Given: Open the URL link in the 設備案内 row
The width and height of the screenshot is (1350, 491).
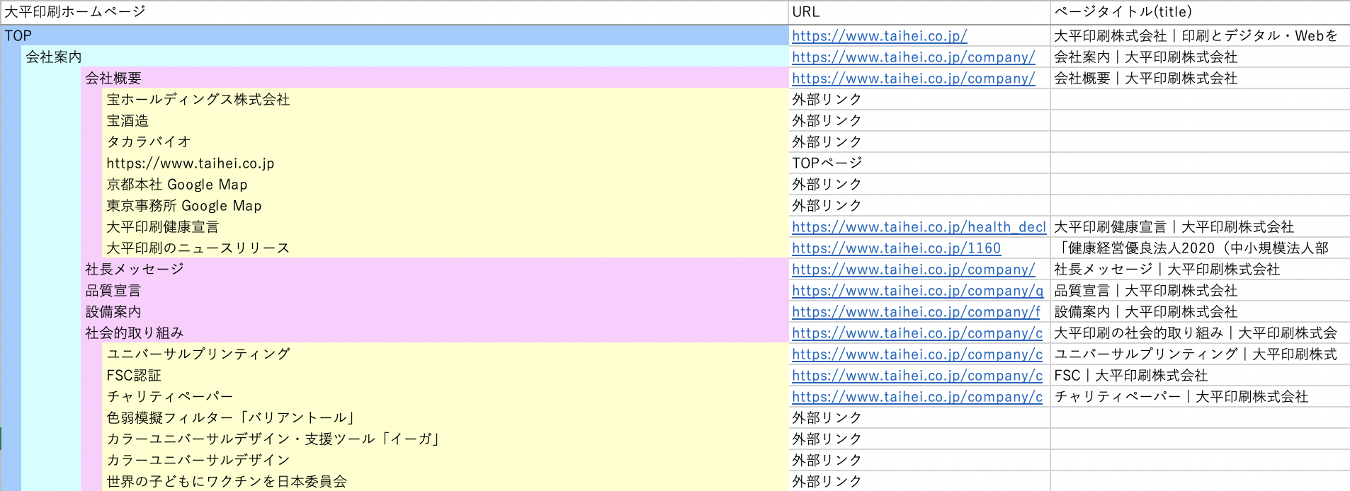Looking at the screenshot, I should pyautogui.click(x=916, y=312).
